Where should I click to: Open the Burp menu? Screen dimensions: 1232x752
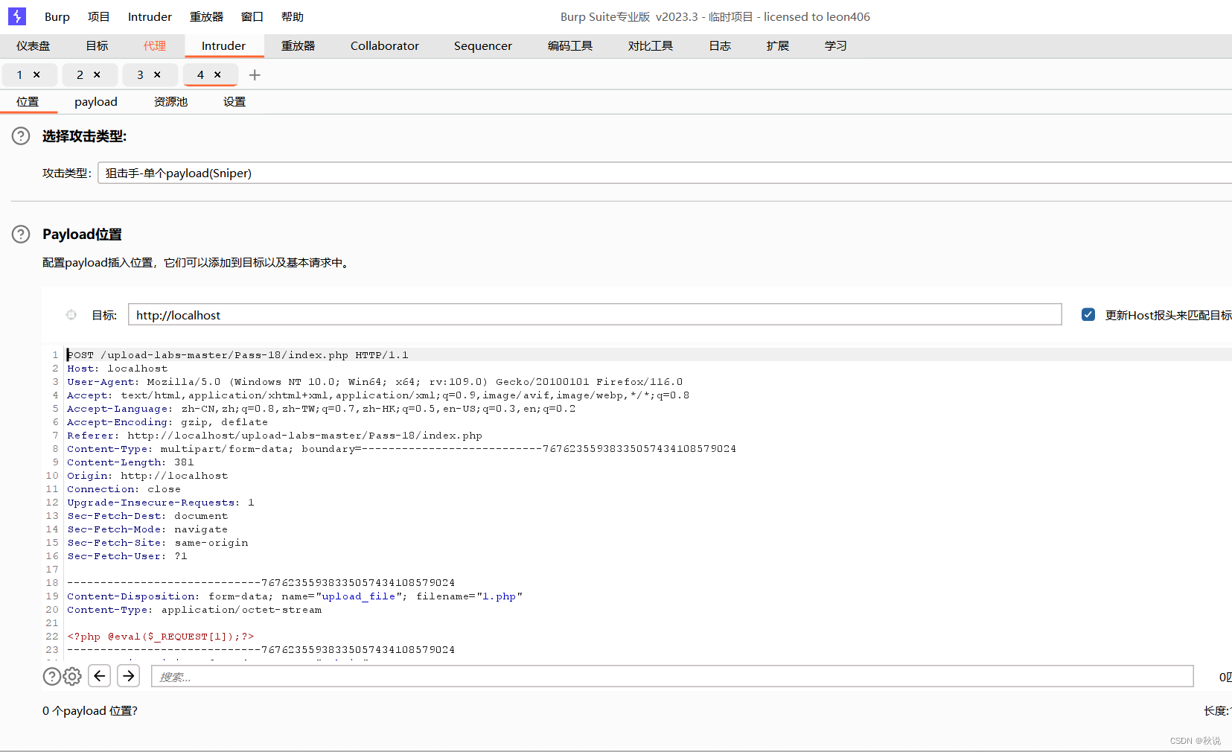pyautogui.click(x=57, y=16)
